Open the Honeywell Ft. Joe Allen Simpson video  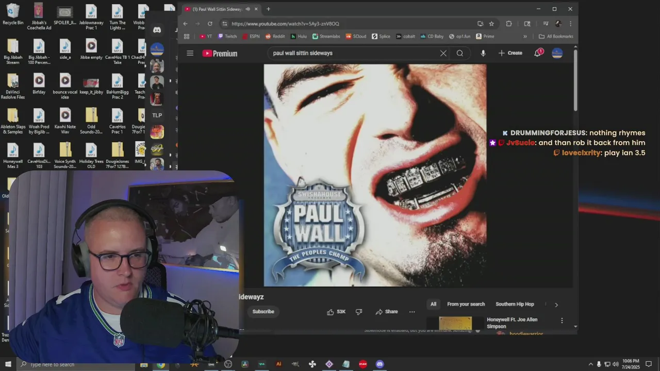[x=512, y=323]
